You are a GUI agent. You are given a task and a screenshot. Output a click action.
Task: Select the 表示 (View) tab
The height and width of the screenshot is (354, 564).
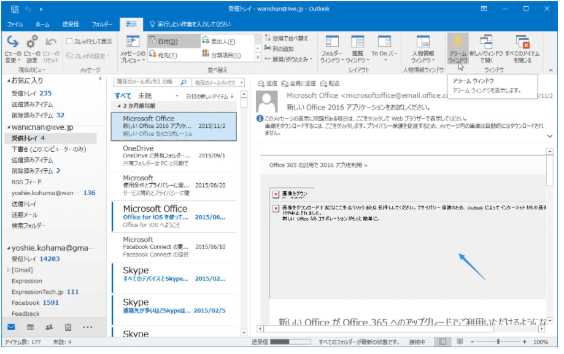coord(131,24)
